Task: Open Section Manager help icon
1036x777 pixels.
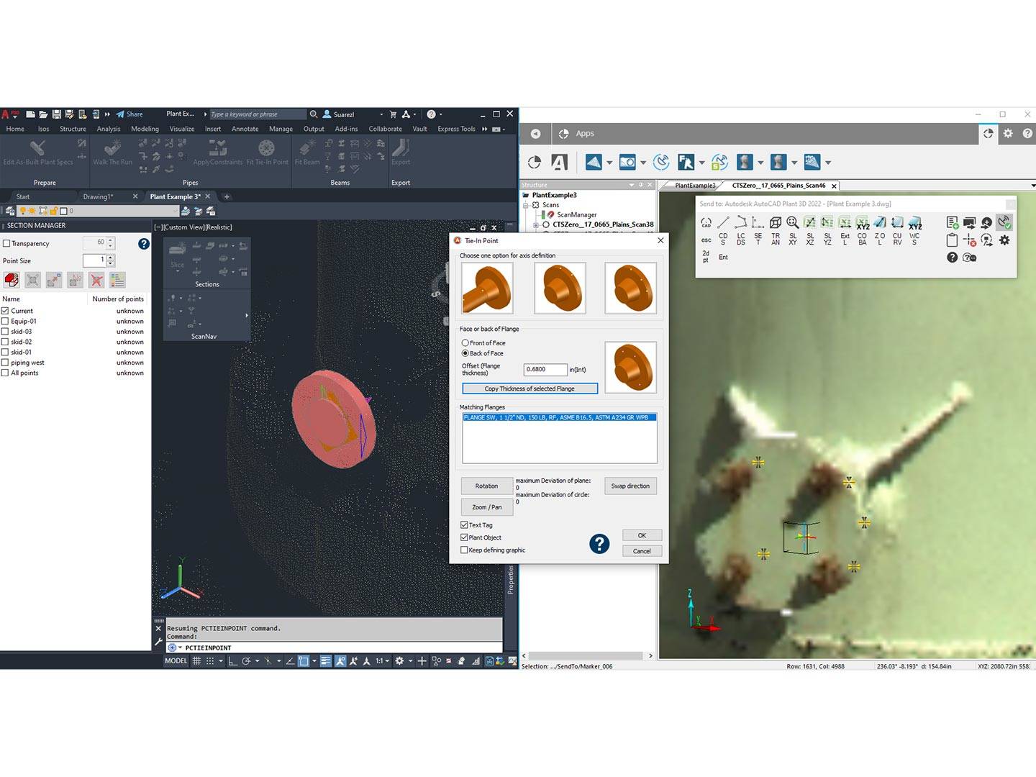Action: click(x=144, y=244)
